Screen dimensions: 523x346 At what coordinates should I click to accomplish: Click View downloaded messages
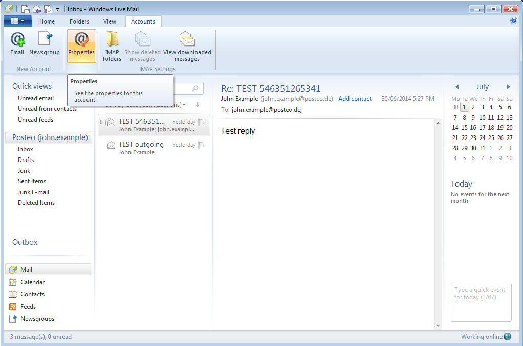pyautogui.click(x=187, y=45)
